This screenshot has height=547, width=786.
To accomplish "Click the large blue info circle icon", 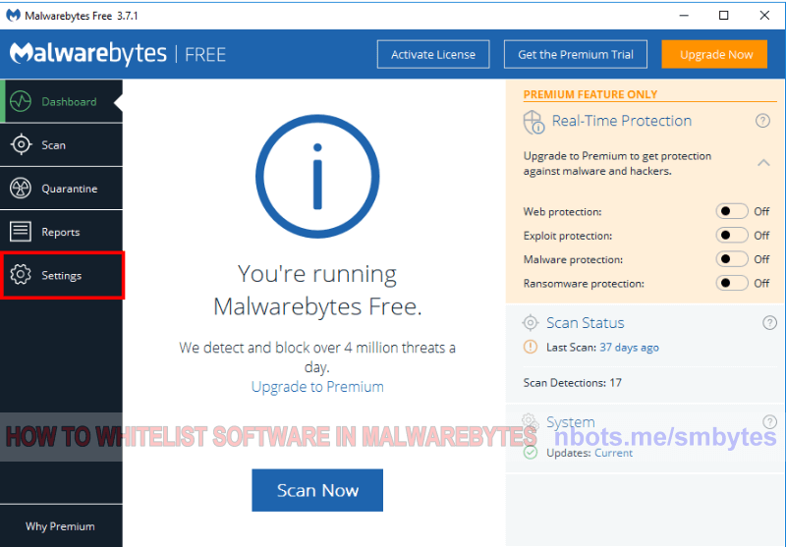I will click(x=317, y=177).
